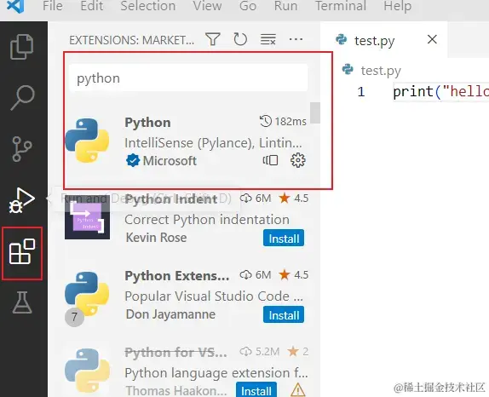Open the Terminal menu

pos(341,6)
